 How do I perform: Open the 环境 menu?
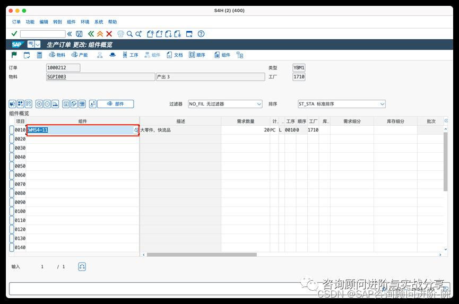click(x=85, y=22)
